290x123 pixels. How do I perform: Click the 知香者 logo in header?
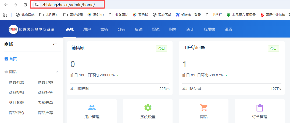pos(13,29)
